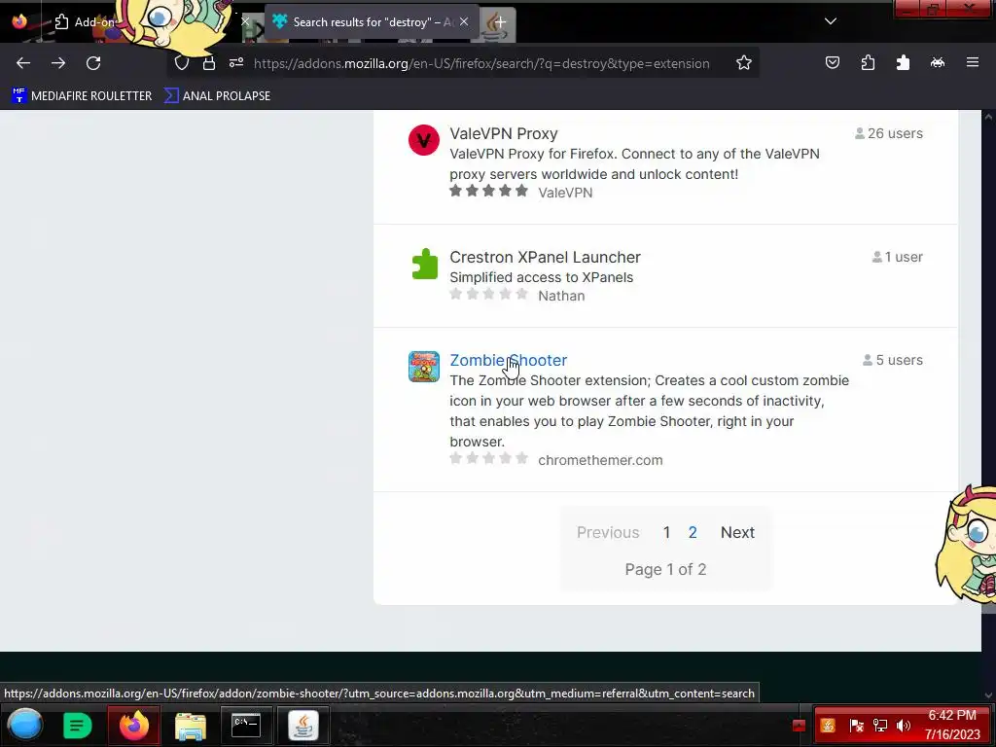
Task: Open the Windows Start orb
Action: [x=25, y=725]
